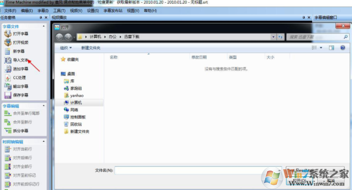352x190 pixels.
Task: Open the 设置(S) menu
Action: coord(92,11)
